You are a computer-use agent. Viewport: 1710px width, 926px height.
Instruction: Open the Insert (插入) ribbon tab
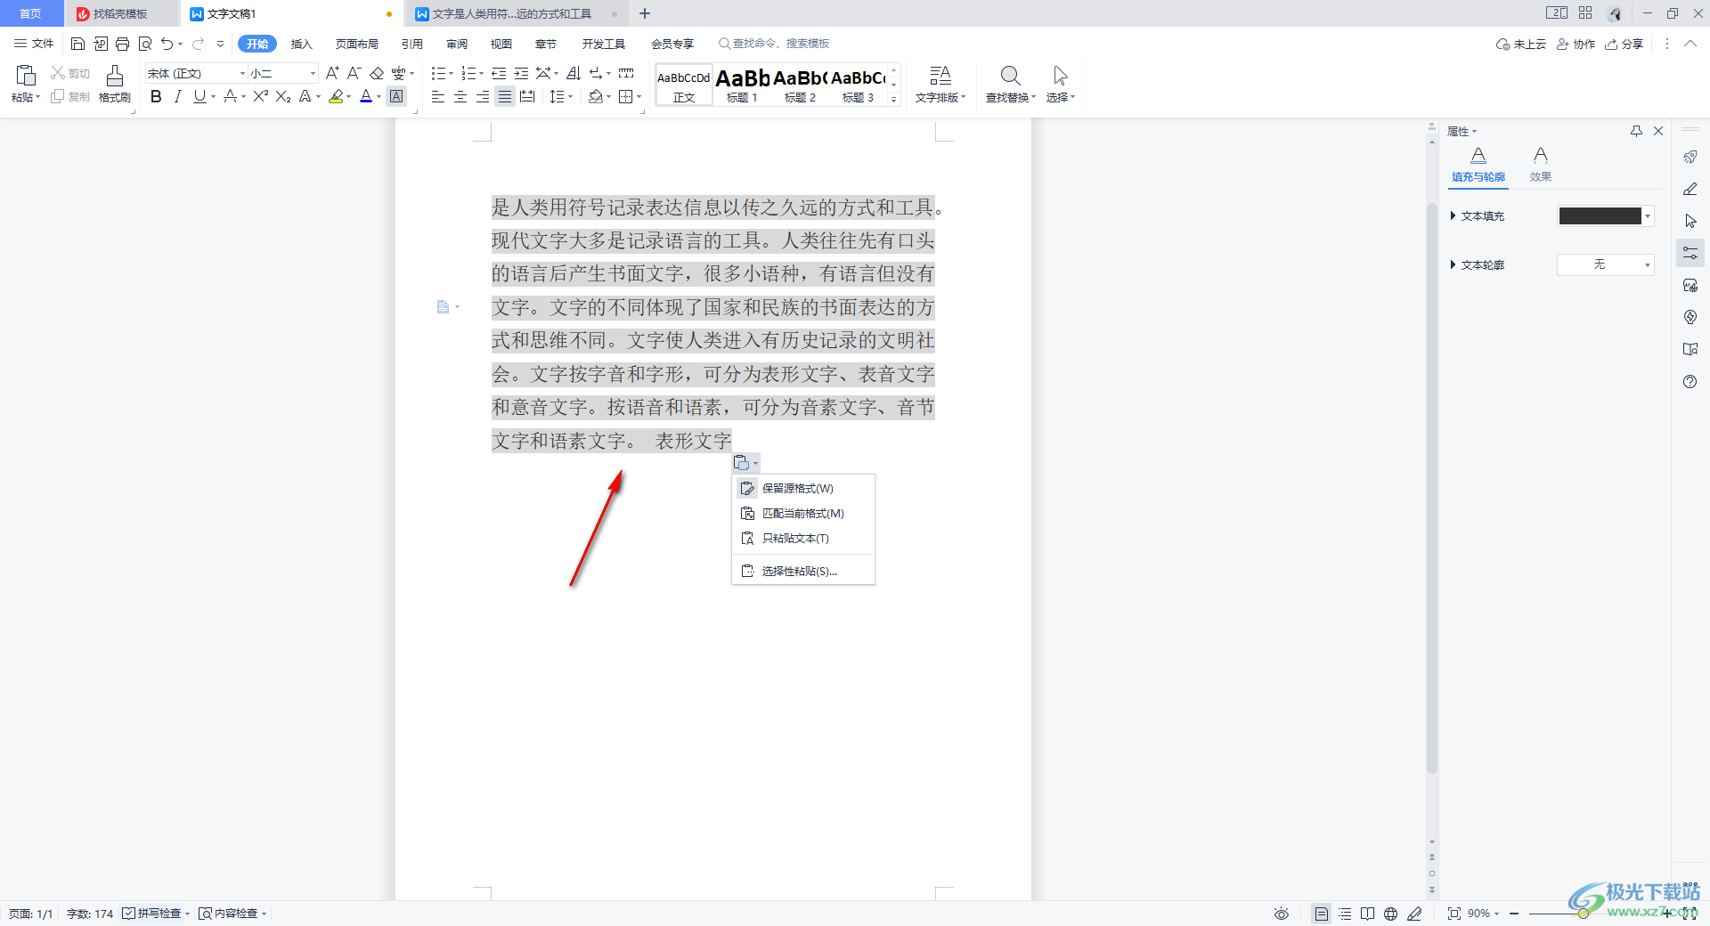[302, 44]
